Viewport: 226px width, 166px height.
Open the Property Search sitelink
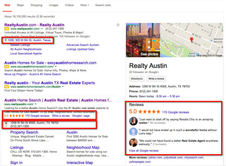24,132
